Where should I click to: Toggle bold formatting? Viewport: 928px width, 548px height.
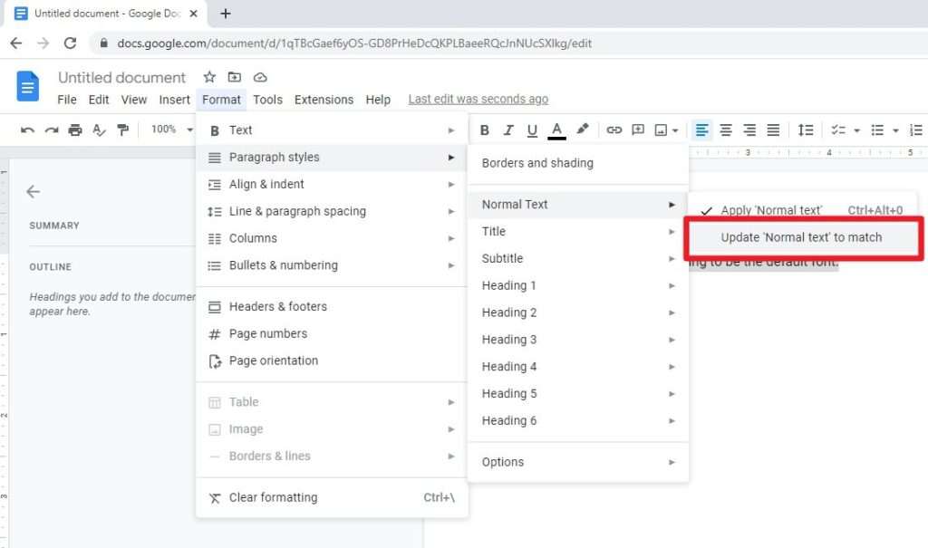[x=485, y=130]
